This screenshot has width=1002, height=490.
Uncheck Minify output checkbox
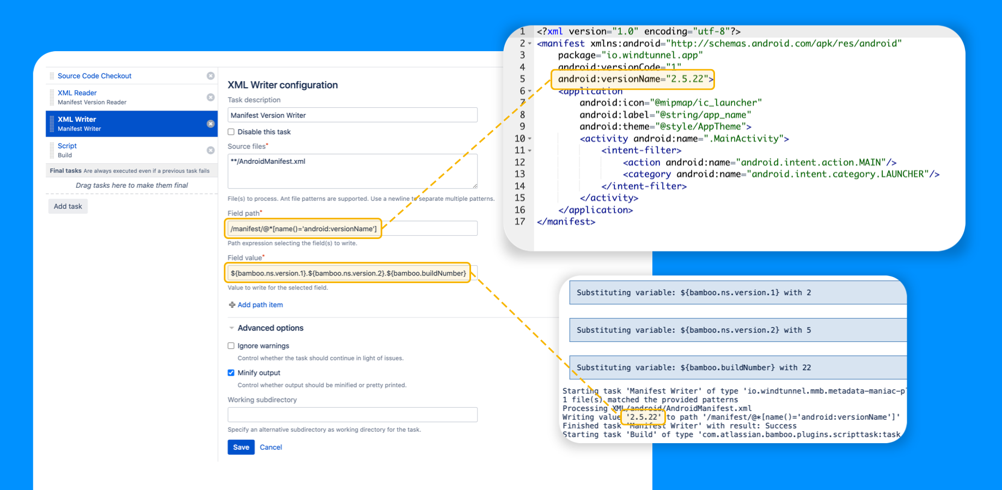click(x=231, y=373)
